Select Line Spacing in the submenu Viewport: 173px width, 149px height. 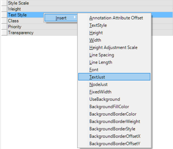pyautogui.click(x=114, y=55)
